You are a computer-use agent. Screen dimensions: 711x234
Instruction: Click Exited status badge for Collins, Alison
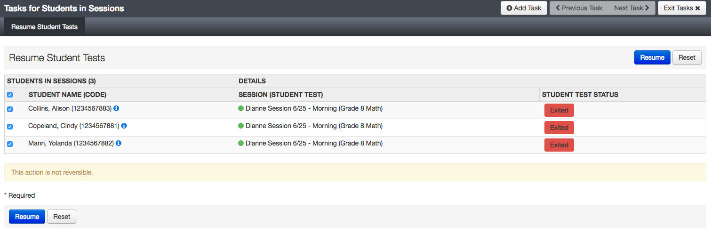coord(559,110)
